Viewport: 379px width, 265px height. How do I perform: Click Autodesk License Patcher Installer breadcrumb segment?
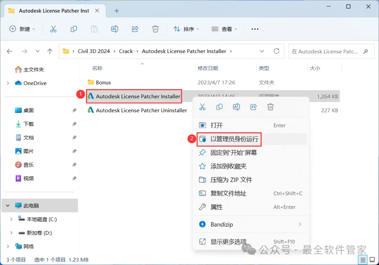pyautogui.click(x=184, y=51)
